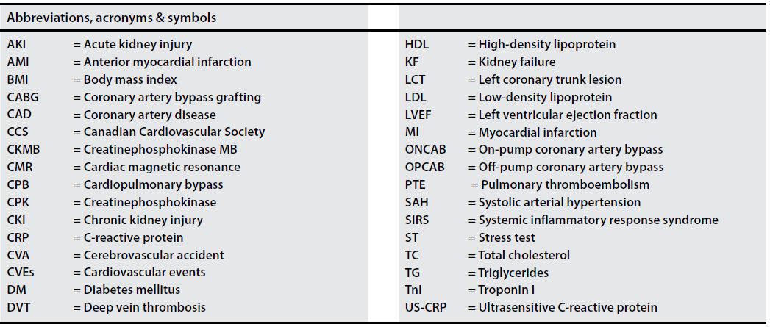Click 'Off-pump coronary artery bypass' text
770x327 pixels.
point(571,168)
